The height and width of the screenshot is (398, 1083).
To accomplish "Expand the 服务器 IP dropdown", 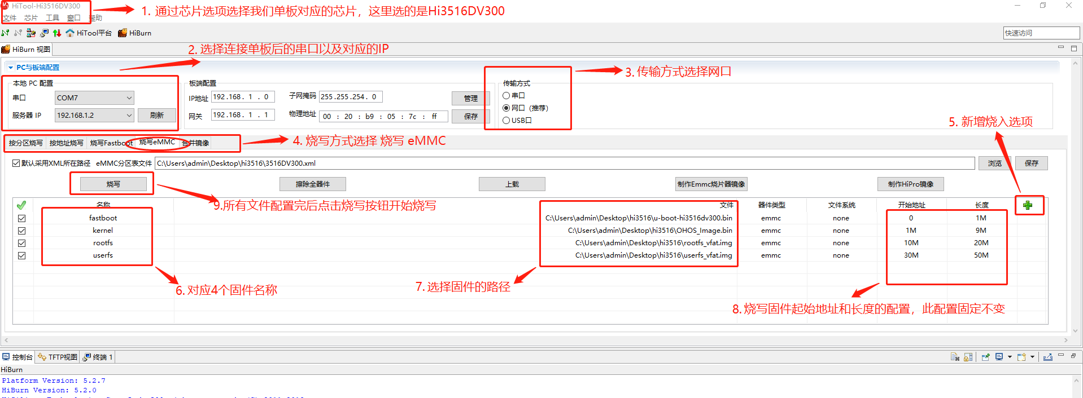I will 129,116.
